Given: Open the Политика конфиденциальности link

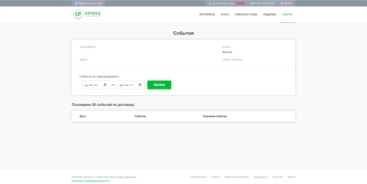Looking at the screenshot, I should [x=91, y=181].
